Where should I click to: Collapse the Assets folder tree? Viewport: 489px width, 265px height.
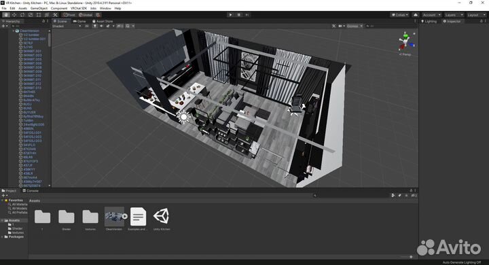2,220
